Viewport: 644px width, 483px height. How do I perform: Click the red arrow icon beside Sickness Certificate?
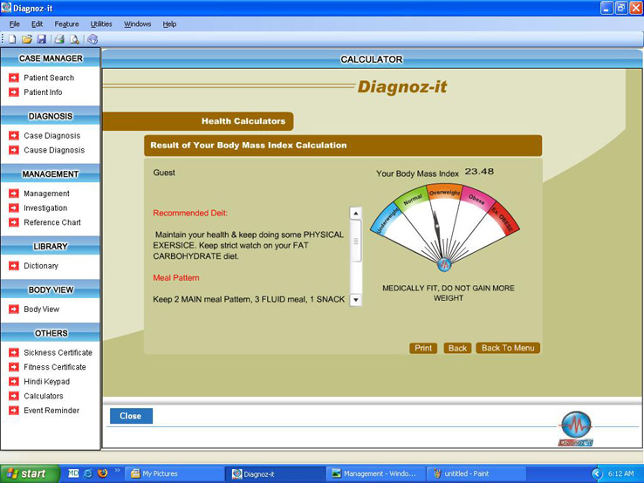[14, 352]
